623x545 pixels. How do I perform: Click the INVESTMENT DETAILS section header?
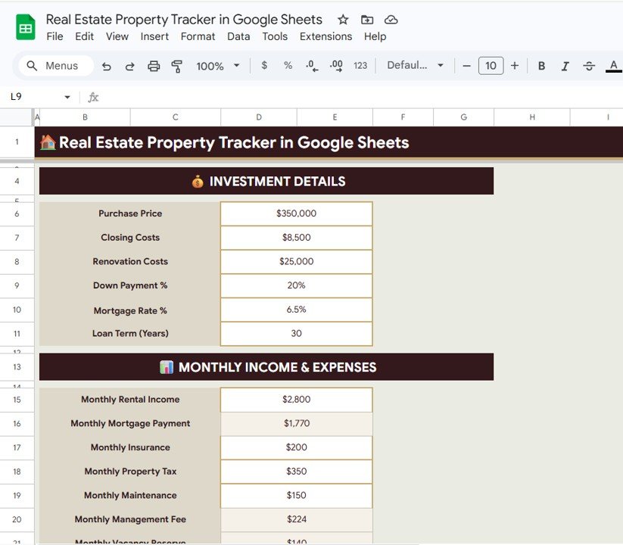(x=266, y=181)
